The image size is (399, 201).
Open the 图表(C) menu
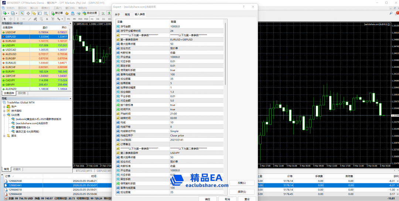[x=45, y=8]
